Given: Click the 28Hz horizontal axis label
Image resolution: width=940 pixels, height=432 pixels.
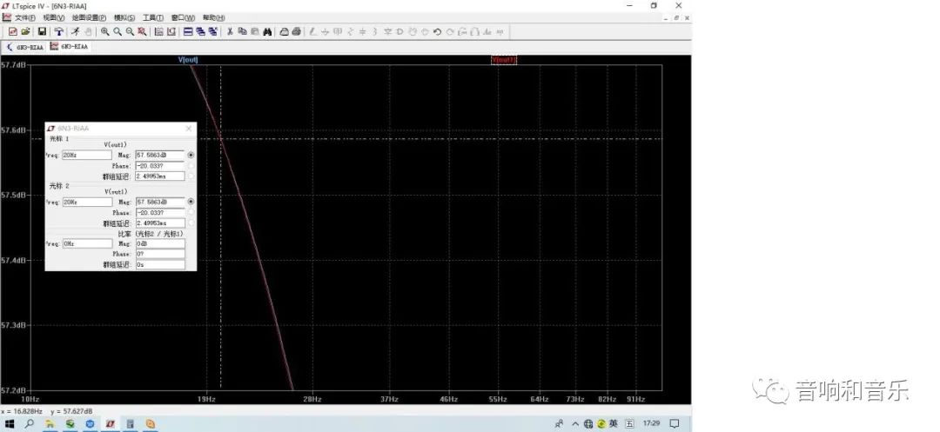Looking at the screenshot, I should tap(312, 399).
